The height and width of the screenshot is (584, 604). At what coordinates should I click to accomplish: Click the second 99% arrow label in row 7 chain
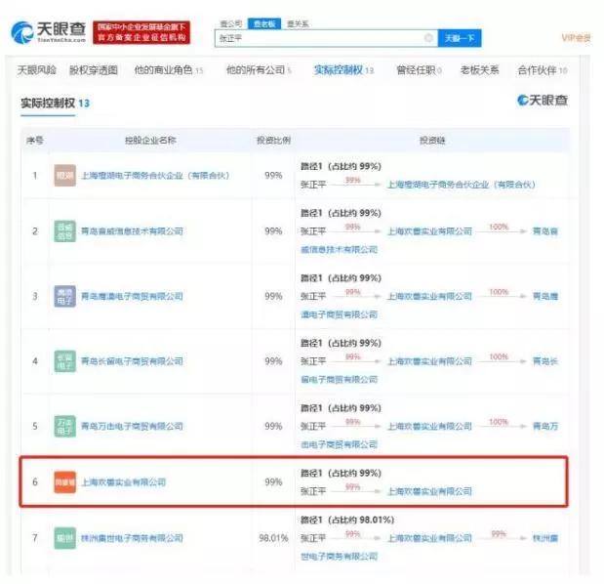pyautogui.click(x=498, y=533)
